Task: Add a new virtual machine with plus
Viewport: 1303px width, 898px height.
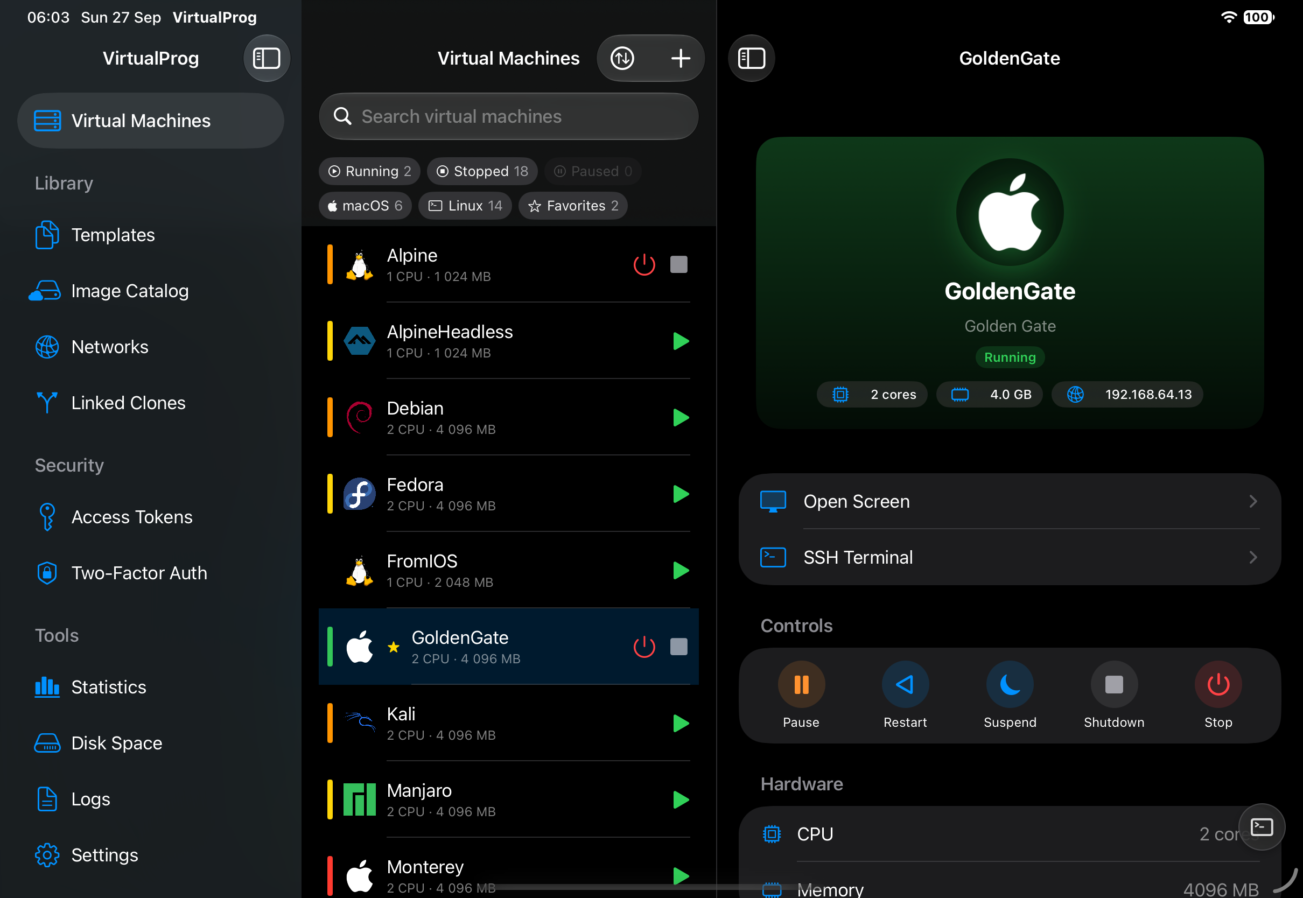Action: click(x=681, y=59)
